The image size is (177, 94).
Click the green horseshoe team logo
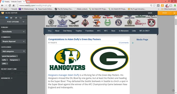[108, 23]
